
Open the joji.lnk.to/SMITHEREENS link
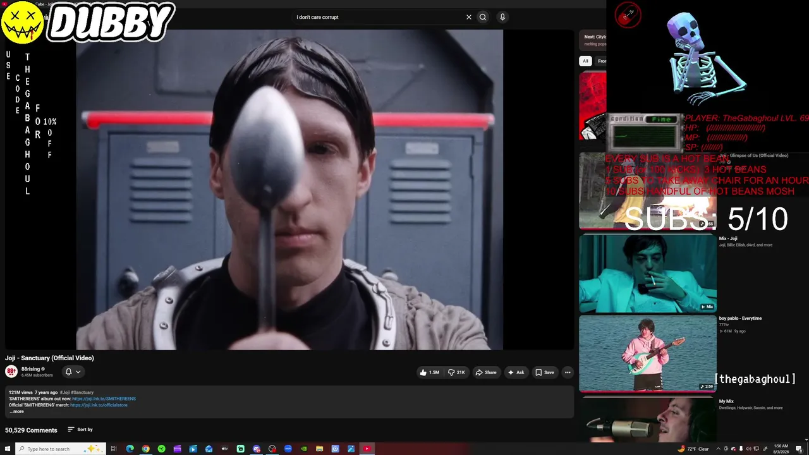coord(104,399)
